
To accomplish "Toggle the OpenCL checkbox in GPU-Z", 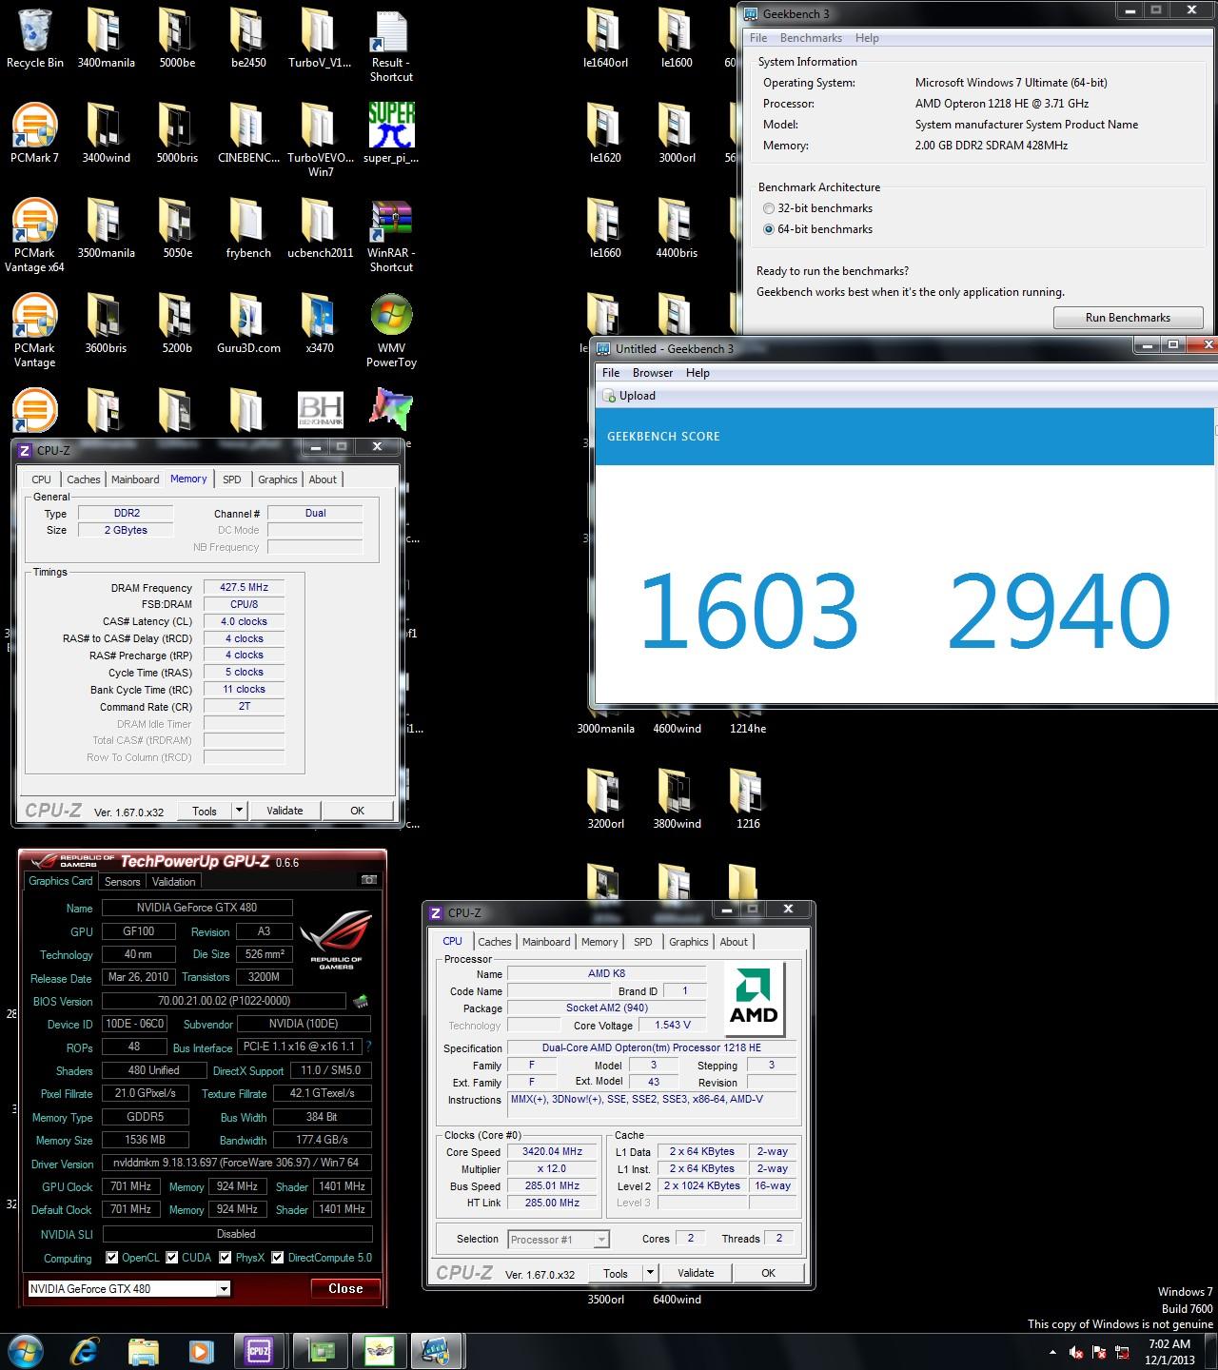I will pos(112,1258).
